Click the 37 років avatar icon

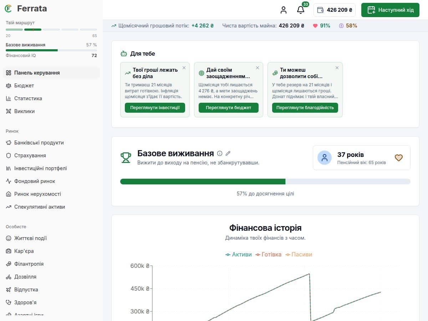tap(325, 158)
